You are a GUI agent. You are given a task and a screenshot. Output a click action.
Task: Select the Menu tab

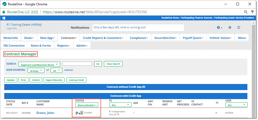pos(242,38)
